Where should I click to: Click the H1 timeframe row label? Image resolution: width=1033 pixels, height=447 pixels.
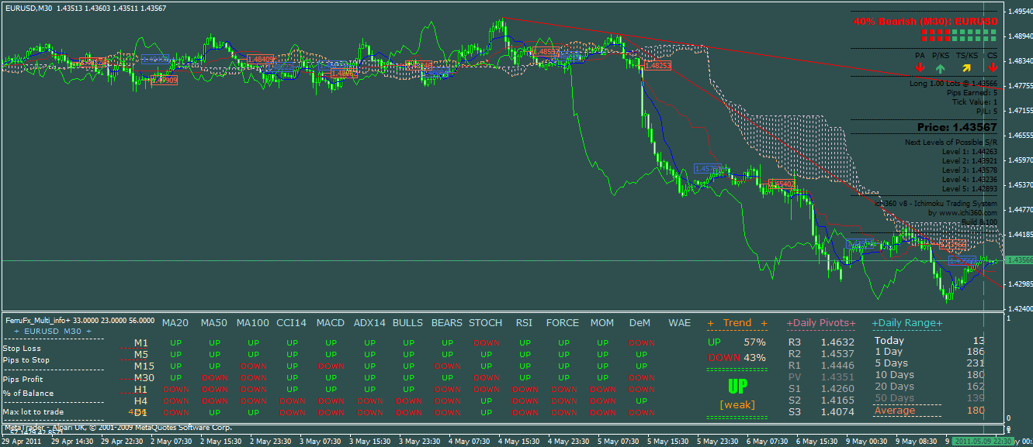coord(140,389)
